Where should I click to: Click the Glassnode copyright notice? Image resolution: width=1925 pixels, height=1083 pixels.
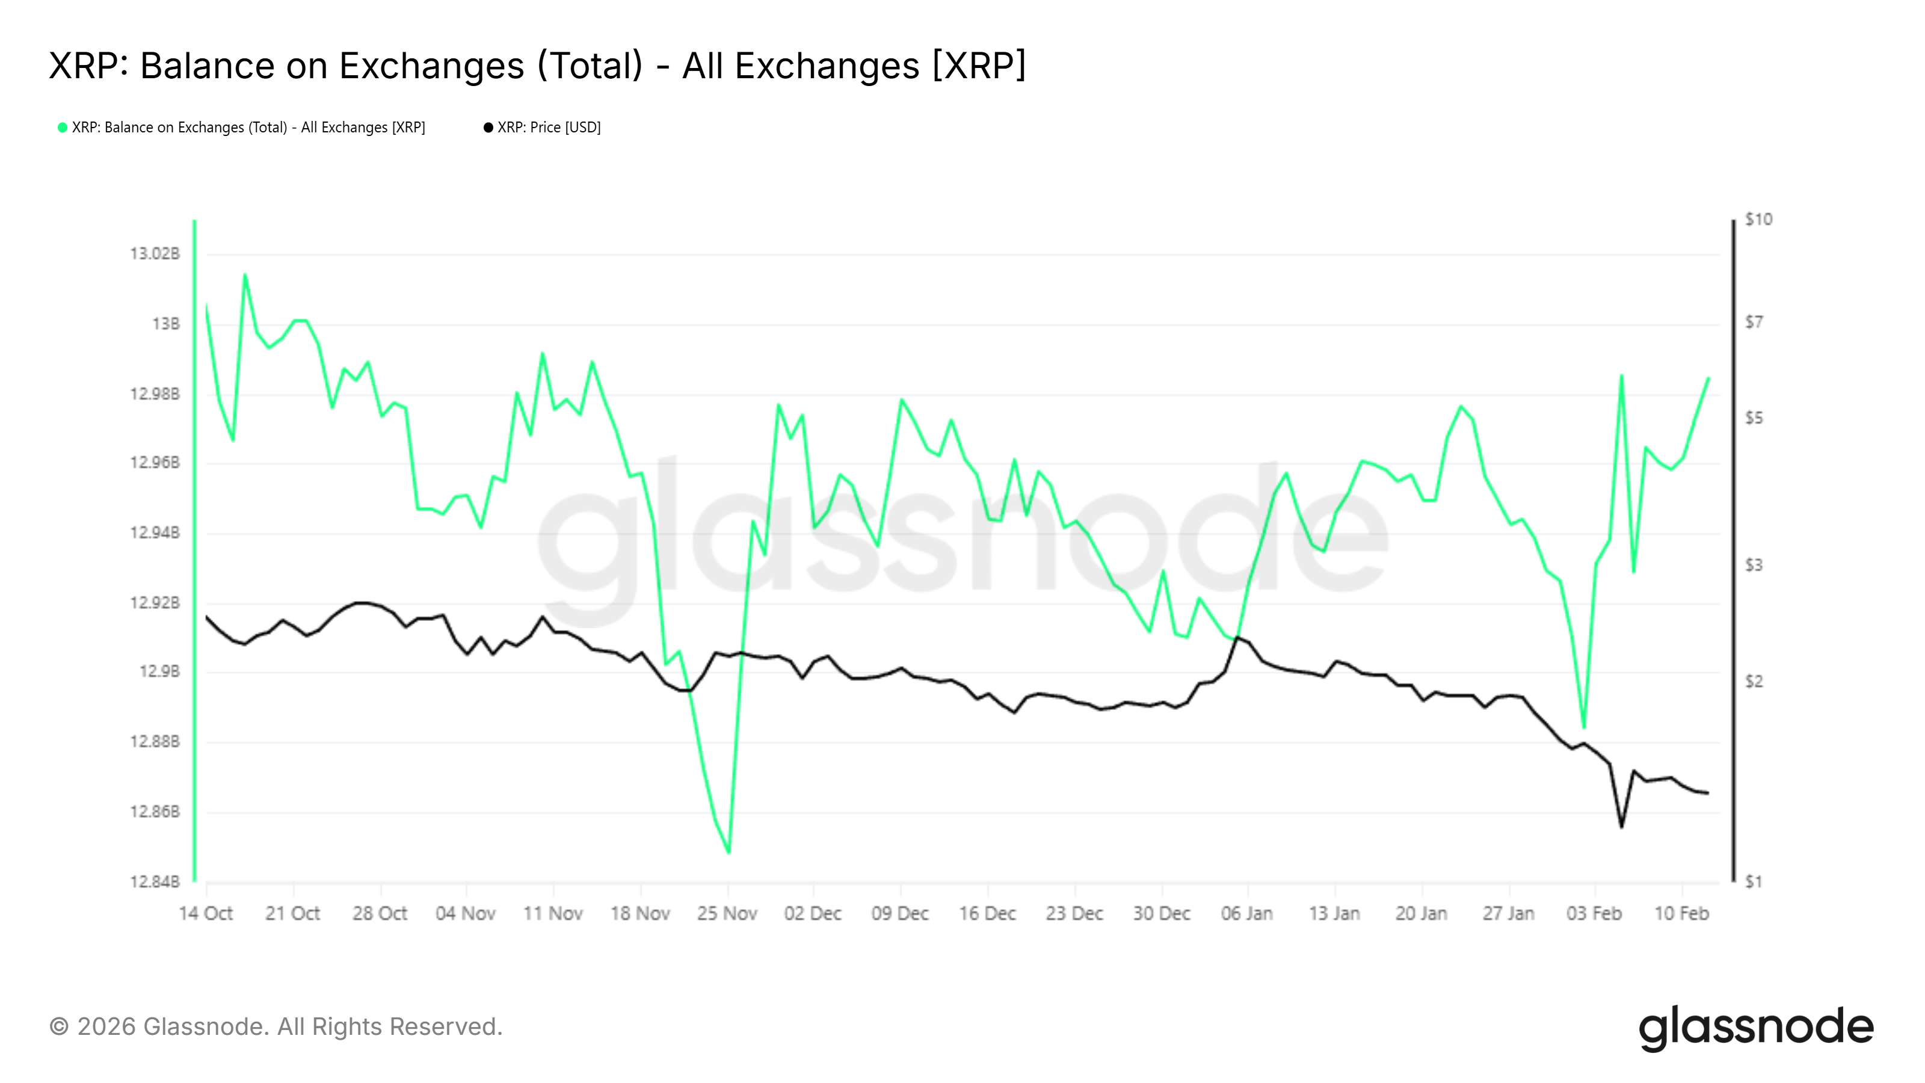276,1027
